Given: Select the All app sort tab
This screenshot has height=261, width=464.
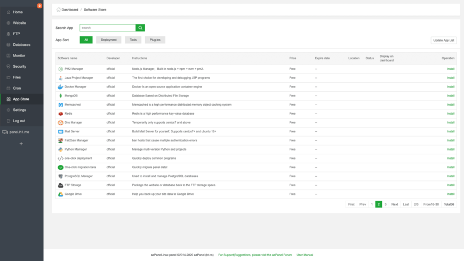Looking at the screenshot, I should [x=86, y=40].
